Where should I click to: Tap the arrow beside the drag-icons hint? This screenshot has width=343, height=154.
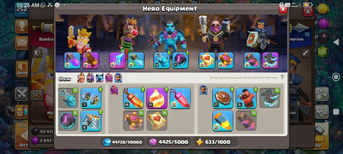(282, 77)
